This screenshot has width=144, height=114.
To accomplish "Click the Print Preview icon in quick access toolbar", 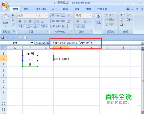I will 21,38.
